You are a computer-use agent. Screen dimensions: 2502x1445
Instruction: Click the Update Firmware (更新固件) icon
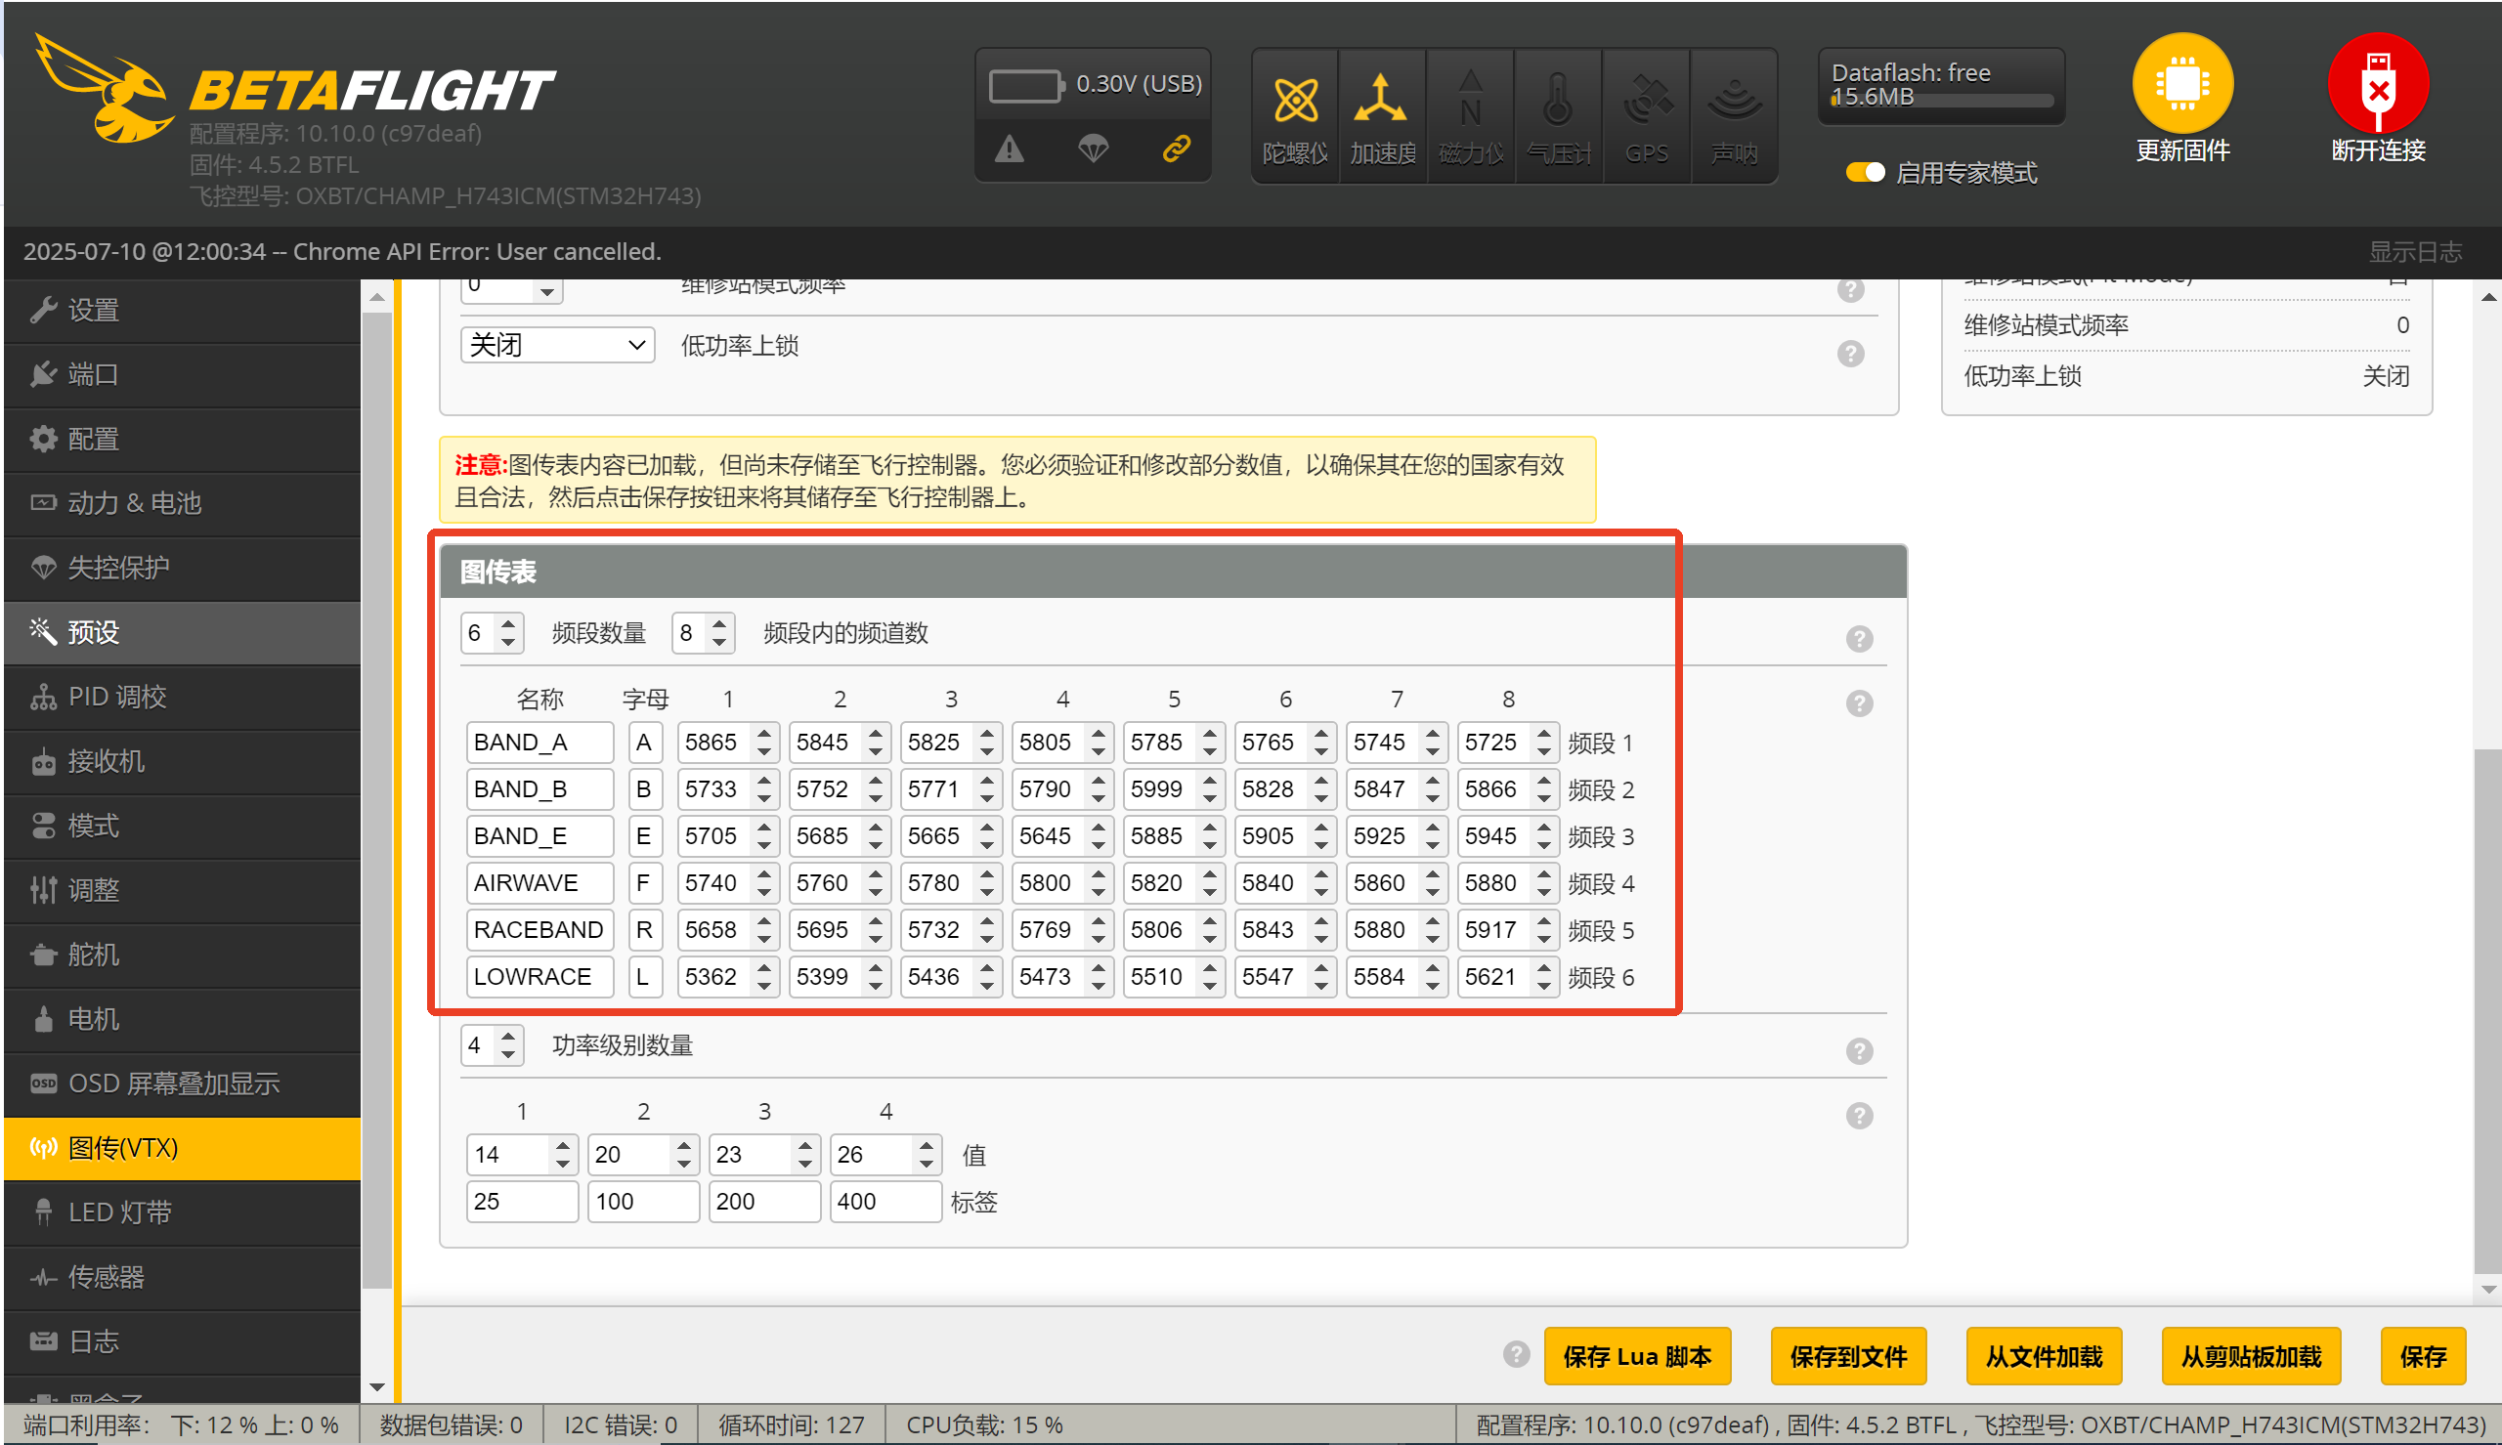click(x=2181, y=85)
